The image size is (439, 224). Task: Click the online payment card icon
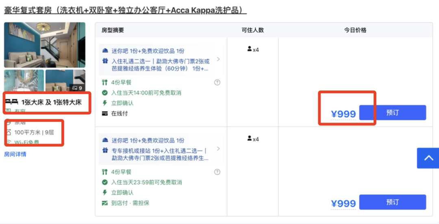(105, 113)
